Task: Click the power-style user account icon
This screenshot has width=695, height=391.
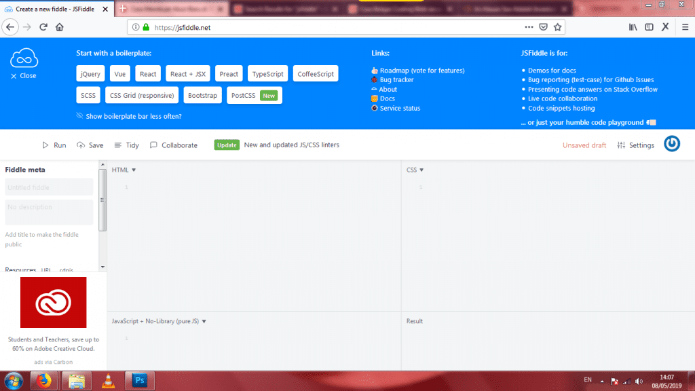Action: 671,144
